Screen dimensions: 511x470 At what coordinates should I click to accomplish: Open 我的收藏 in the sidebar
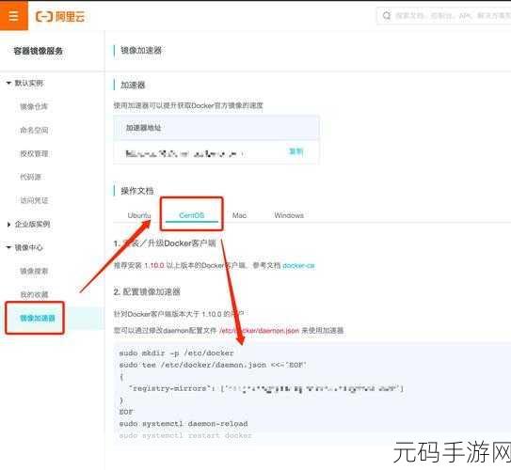coord(34,294)
